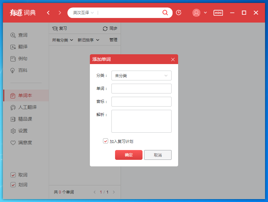Screen dimensions: 268x202
Task: Toggle the 划词 highlight translation option
Action: pos(14,184)
